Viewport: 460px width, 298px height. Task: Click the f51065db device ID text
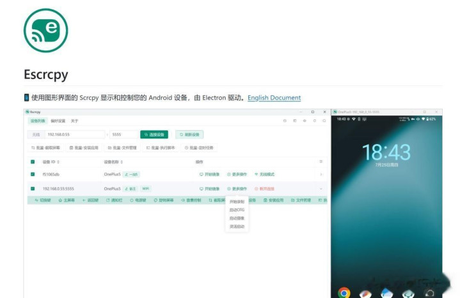click(x=51, y=174)
